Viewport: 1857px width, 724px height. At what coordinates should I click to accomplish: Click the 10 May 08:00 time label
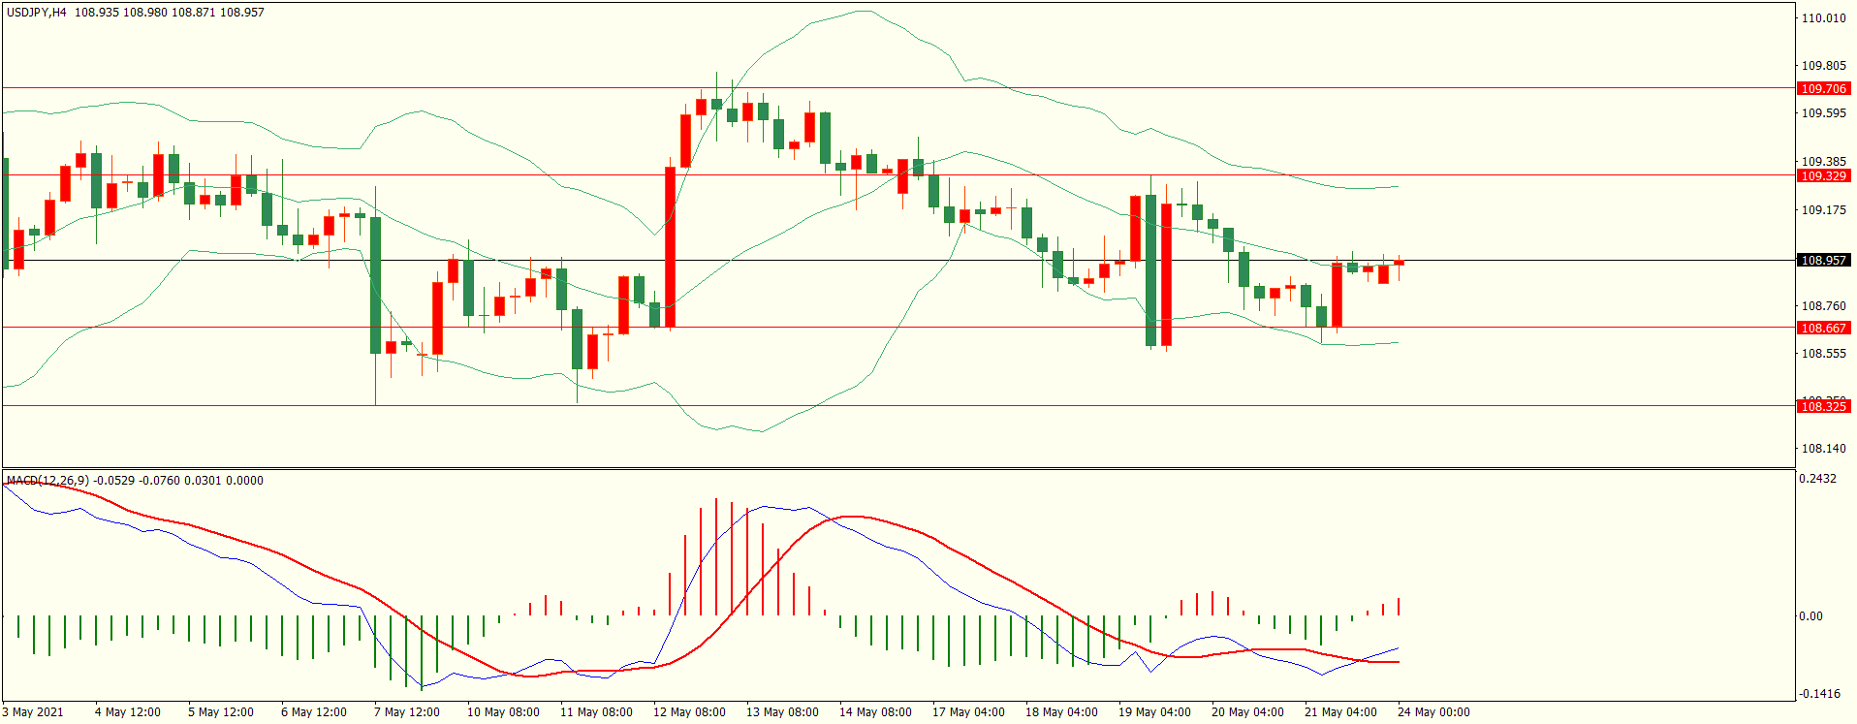tap(503, 712)
